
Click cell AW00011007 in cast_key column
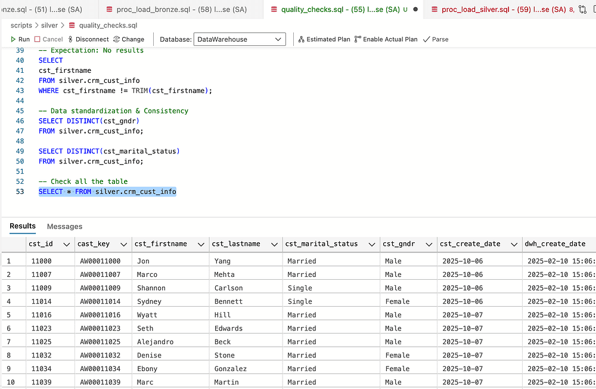100,274
